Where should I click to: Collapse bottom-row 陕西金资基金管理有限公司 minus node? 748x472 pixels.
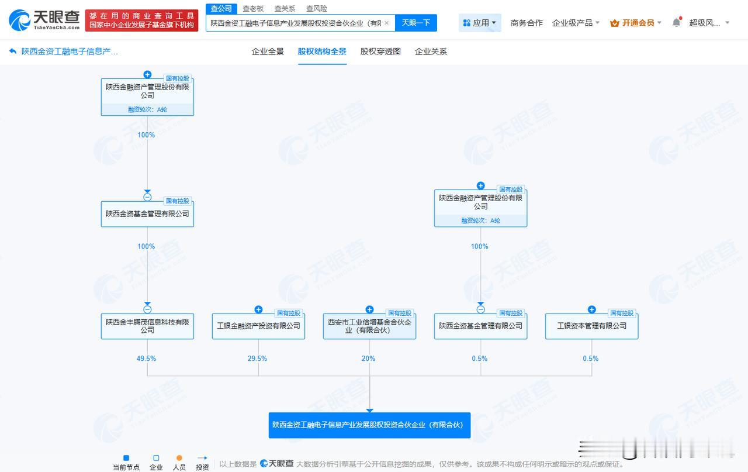[480, 309]
